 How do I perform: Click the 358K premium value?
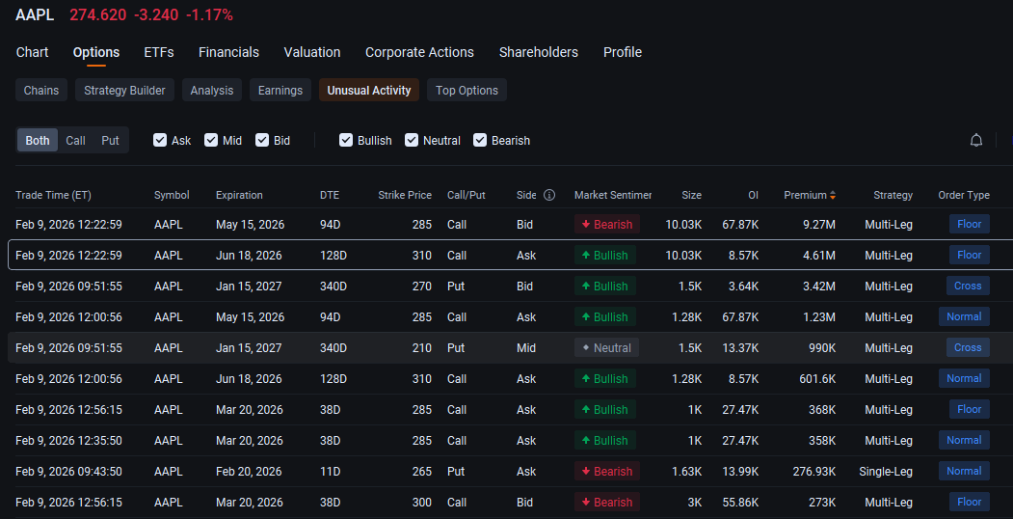coord(822,440)
